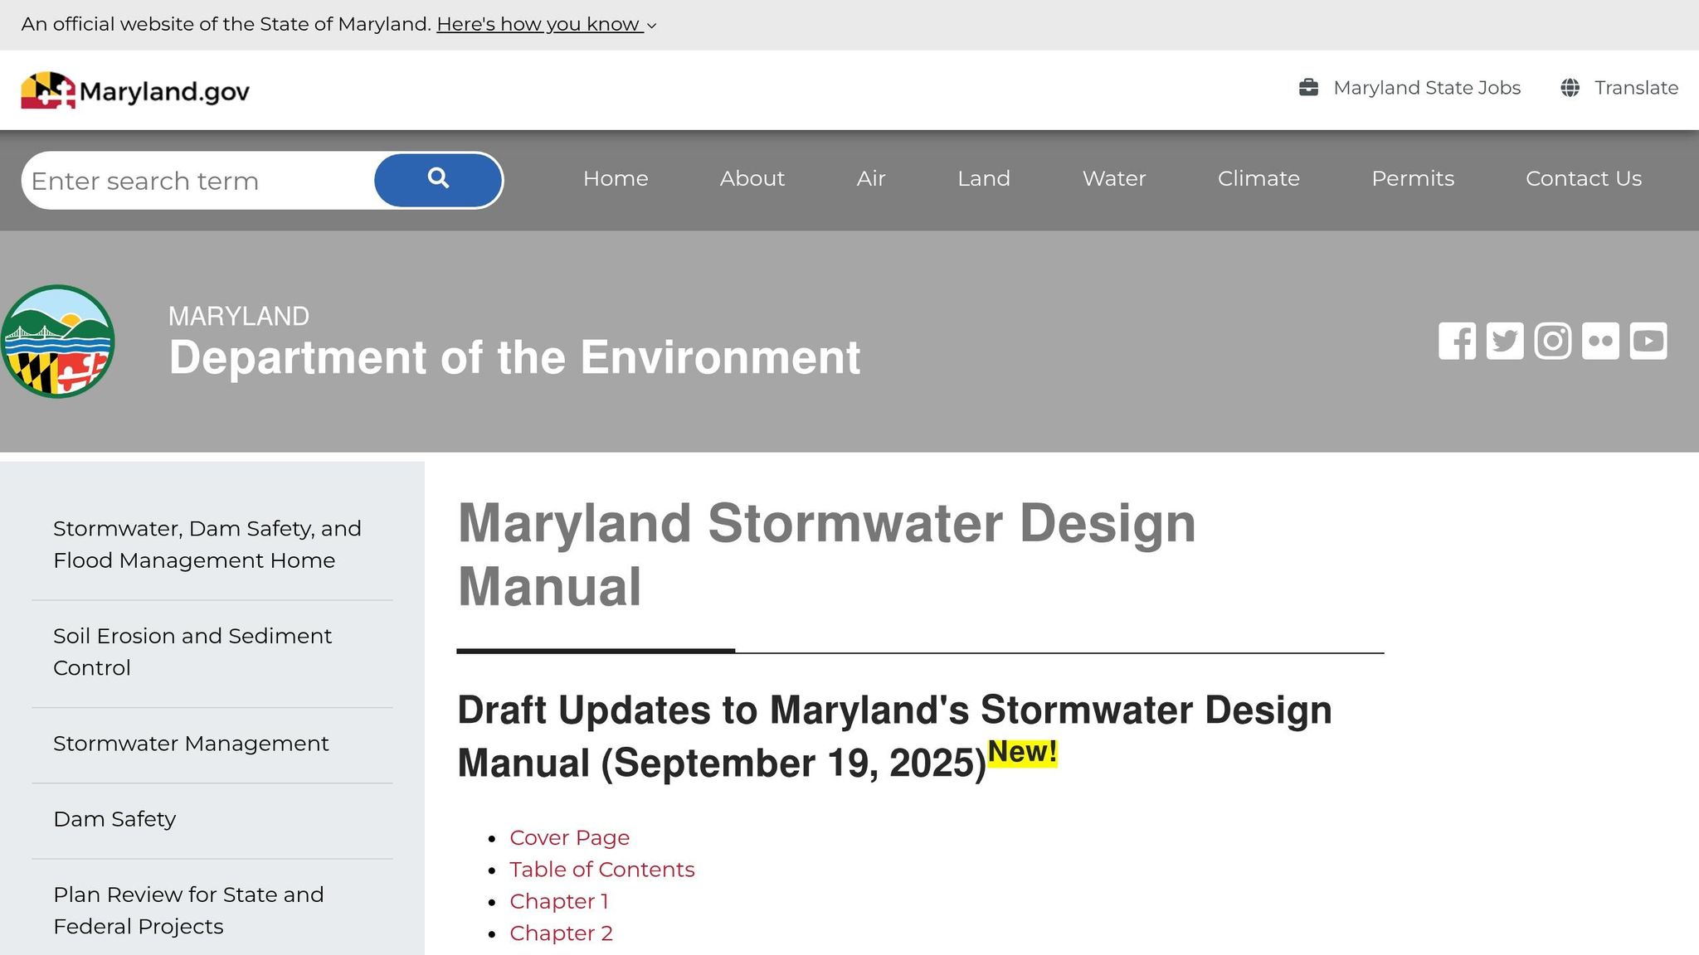The width and height of the screenshot is (1699, 955).
Task: Open the department's Twitter profile
Action: click(1505, 341)
